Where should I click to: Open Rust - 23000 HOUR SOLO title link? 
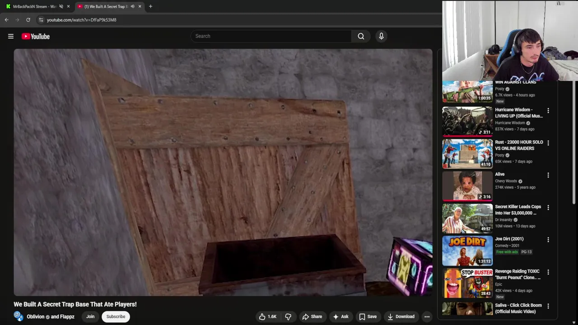[x=519, y=145]
